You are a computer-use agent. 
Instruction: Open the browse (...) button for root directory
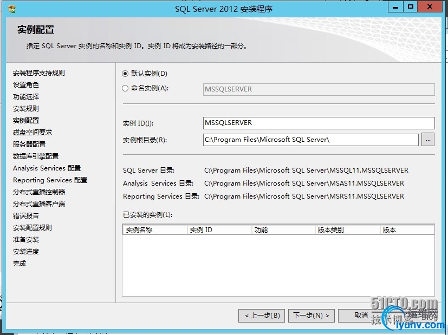click(428, 140)
